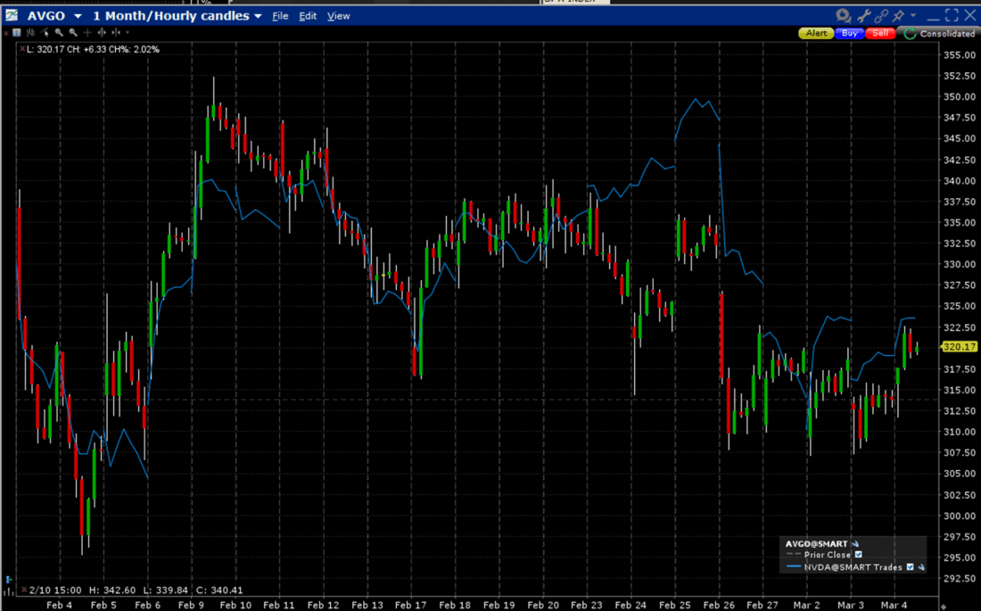Screen dimensions: 981x611
Task: Click the feedback bubble icon in titlebar
Action: coord(843,15)
